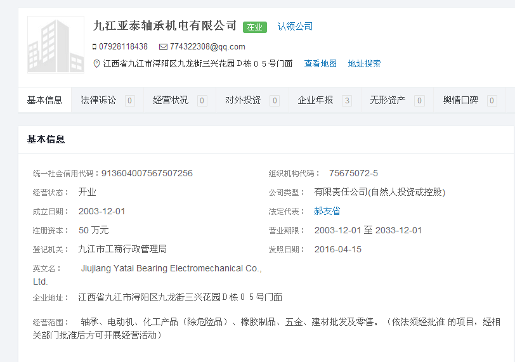Click the envelope icon before the email
515x362 pixels.
pos(163,47)
